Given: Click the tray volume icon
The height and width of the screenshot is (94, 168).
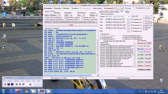Looking at the screenshot, I should 152,91.
